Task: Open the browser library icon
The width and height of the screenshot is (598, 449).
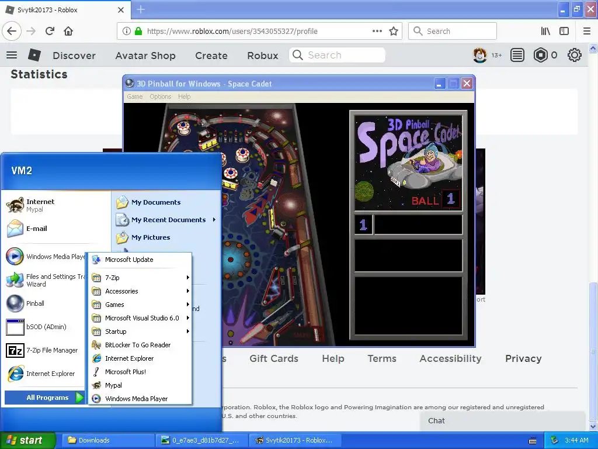Action: 545,32
